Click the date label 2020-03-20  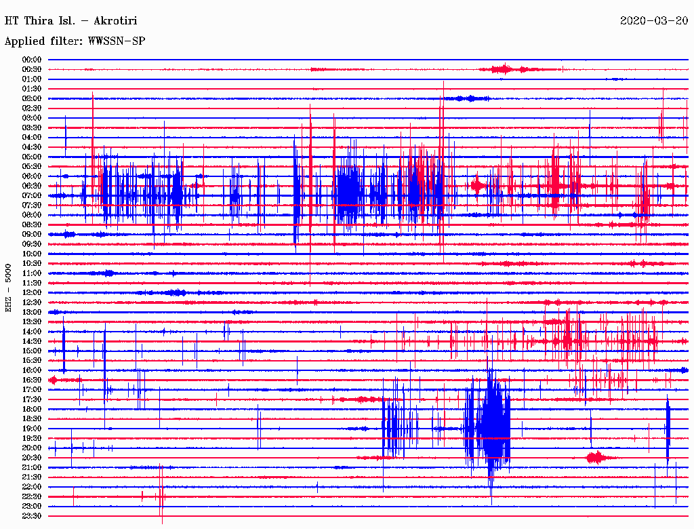point(654,21)
